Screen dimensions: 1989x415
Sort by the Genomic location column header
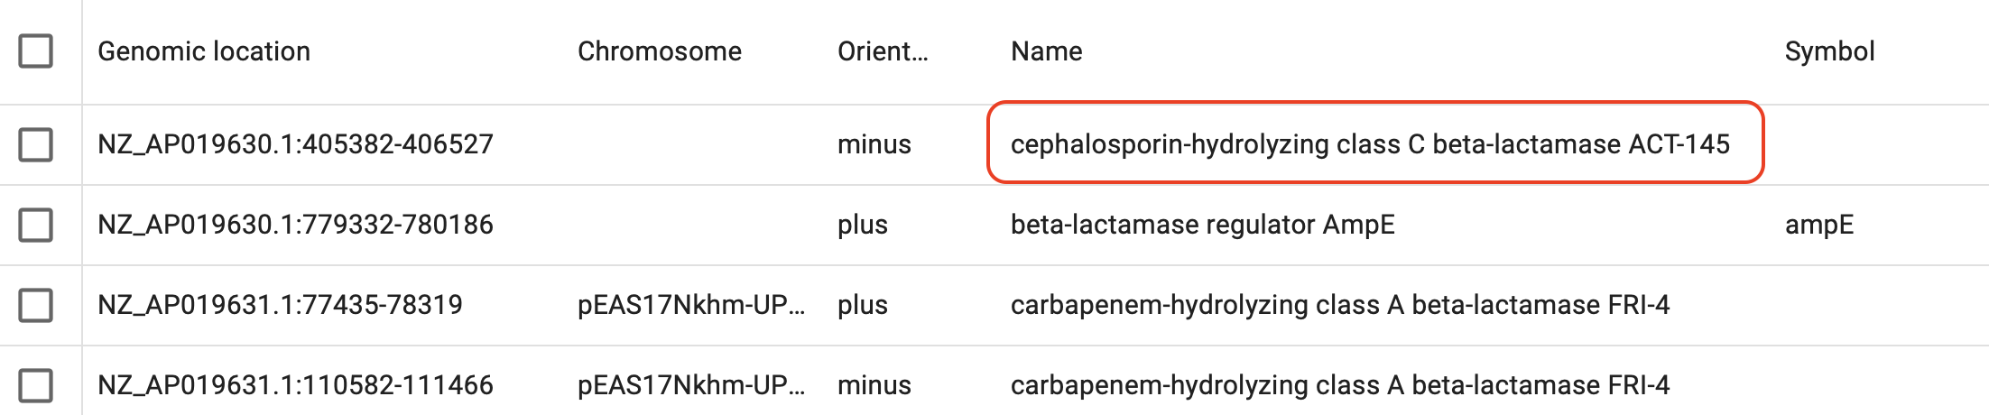204,51
